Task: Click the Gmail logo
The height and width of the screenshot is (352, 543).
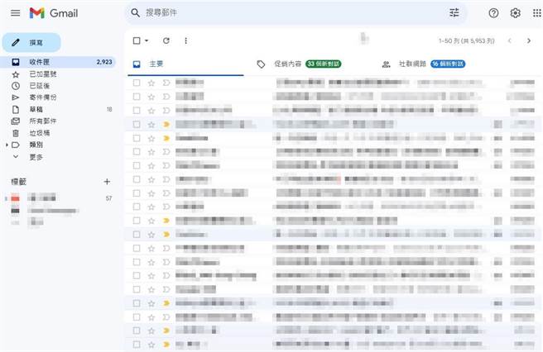Action: coord(54,13)
